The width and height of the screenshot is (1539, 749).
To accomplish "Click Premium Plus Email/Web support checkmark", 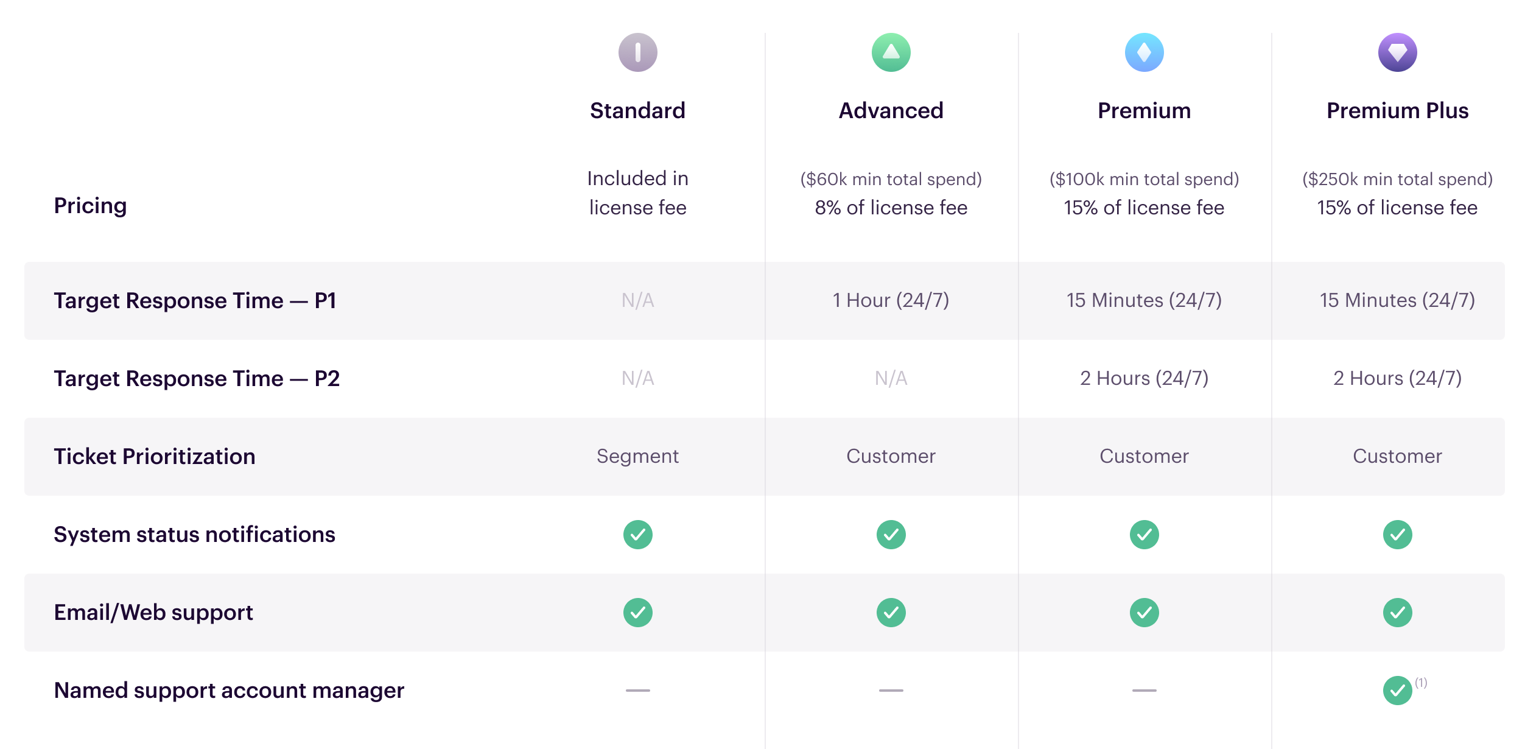I will (x=1397, y=613).
